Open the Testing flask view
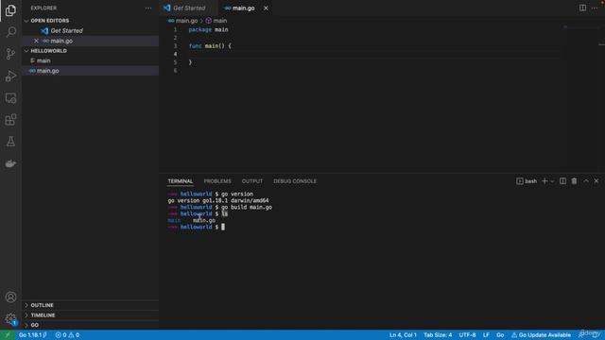Image resolution: width=605 pixels, height=340 pixels. click(10, 142)
